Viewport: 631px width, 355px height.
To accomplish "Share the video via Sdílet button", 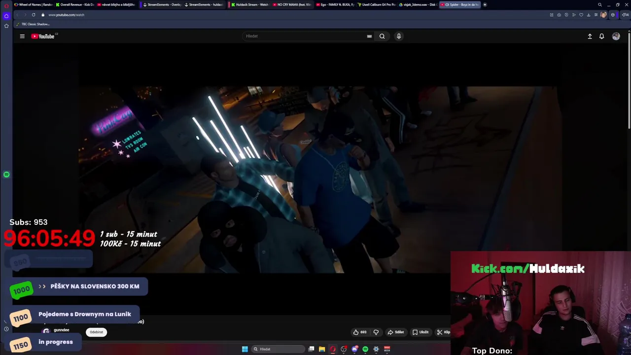I will (x=396, y=332).
